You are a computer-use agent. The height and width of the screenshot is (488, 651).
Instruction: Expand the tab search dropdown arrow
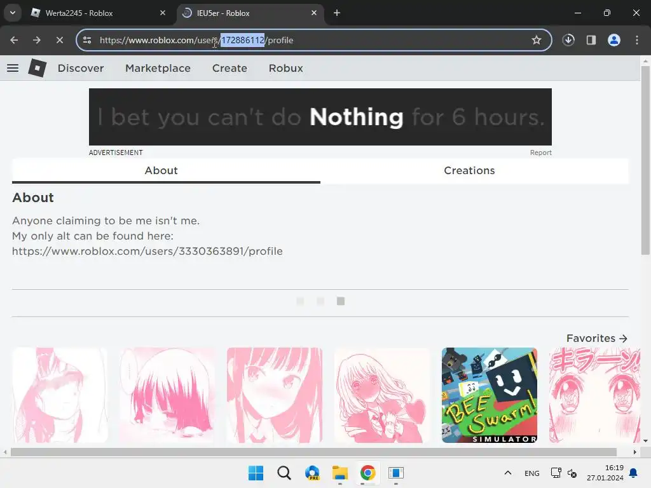click(x=13, y=13)
